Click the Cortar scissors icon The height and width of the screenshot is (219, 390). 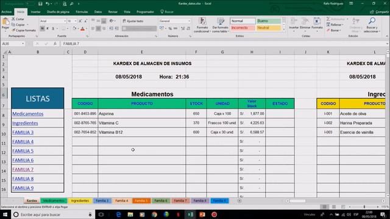point(13,19)
